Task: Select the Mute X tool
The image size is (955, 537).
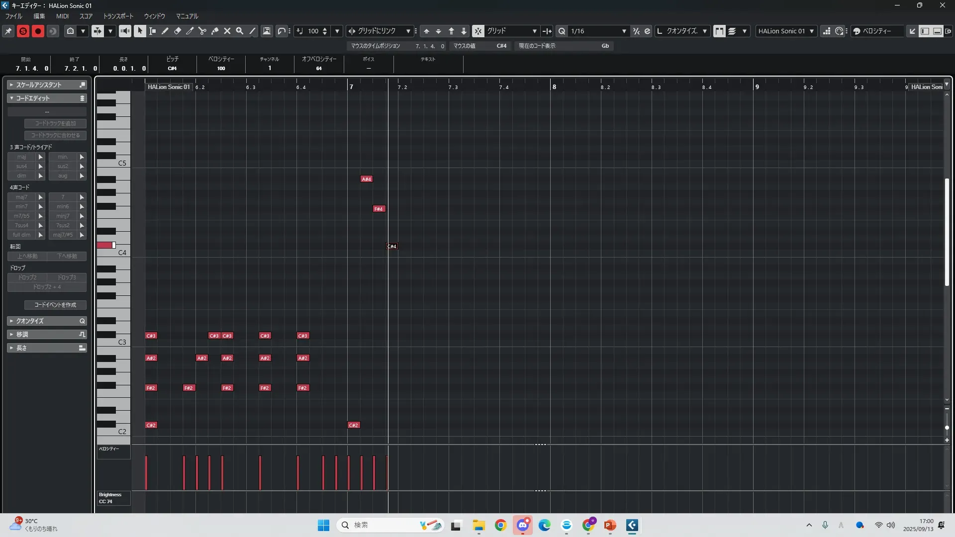Action: click(227, 31)
